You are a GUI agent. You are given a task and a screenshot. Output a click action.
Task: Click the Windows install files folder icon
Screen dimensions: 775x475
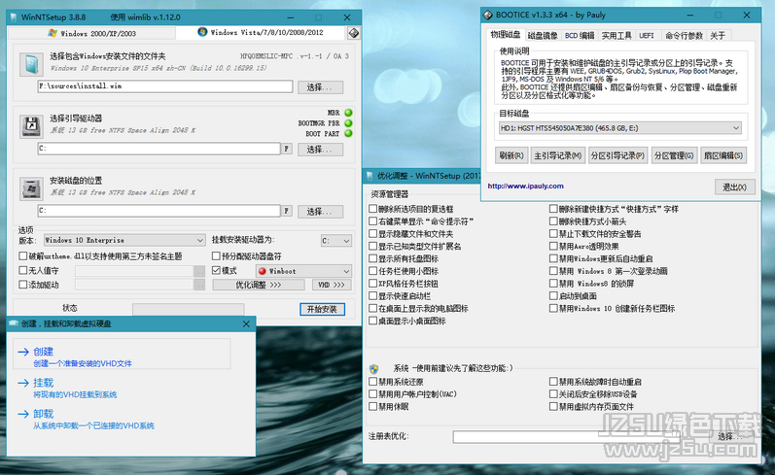(31, 65)
